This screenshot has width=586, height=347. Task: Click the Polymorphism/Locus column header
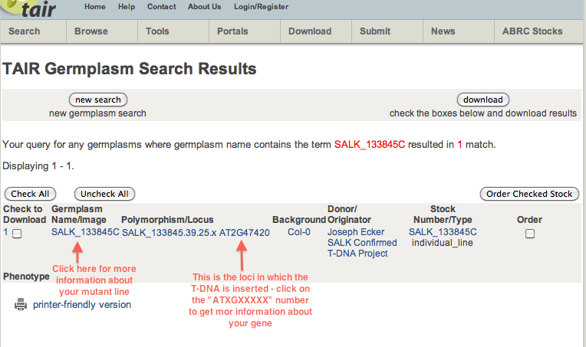pyautogui.click(x=167, y=220)
